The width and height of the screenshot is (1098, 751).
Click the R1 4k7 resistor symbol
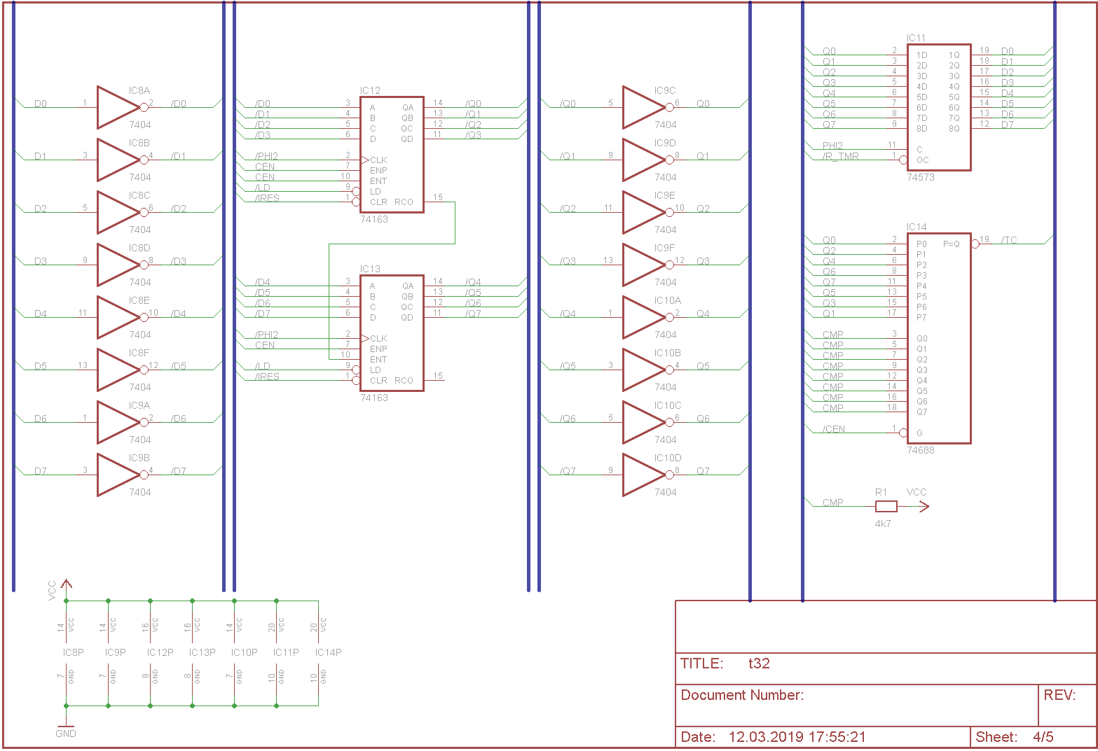pyautogui.click(x=886, y=507)
